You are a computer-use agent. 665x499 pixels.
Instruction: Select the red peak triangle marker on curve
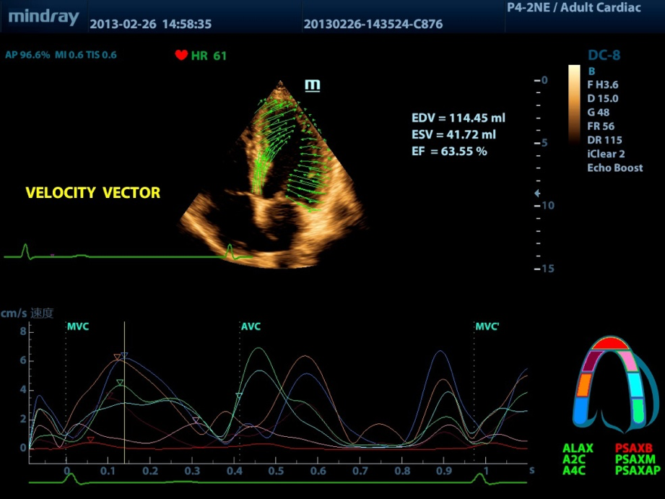pos(90,440)
